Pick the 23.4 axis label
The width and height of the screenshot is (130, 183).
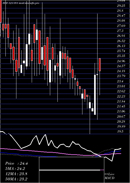(120, 81)
